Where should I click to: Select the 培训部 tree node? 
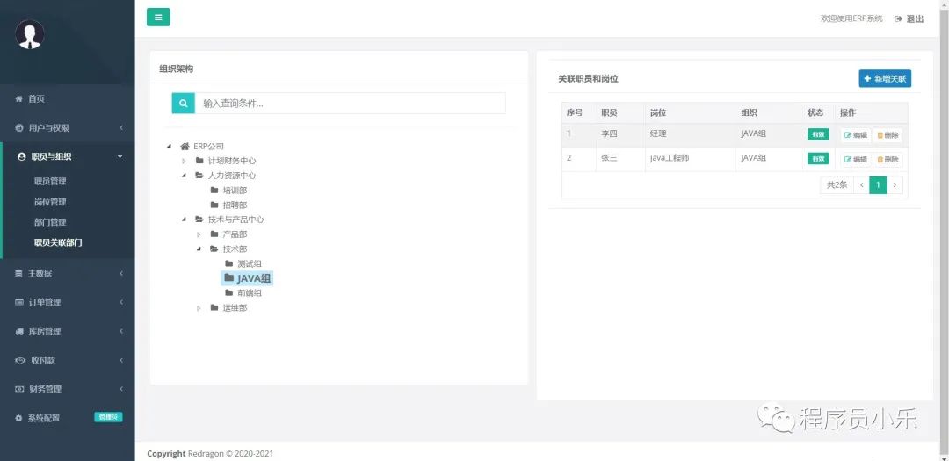tap(235, 190)
